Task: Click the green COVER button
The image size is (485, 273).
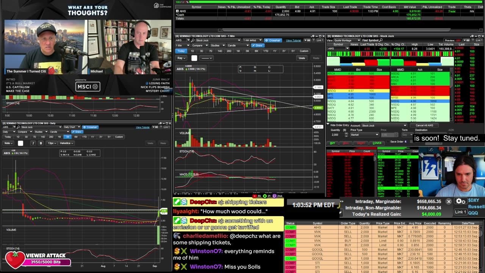Action: click(377, 143)
